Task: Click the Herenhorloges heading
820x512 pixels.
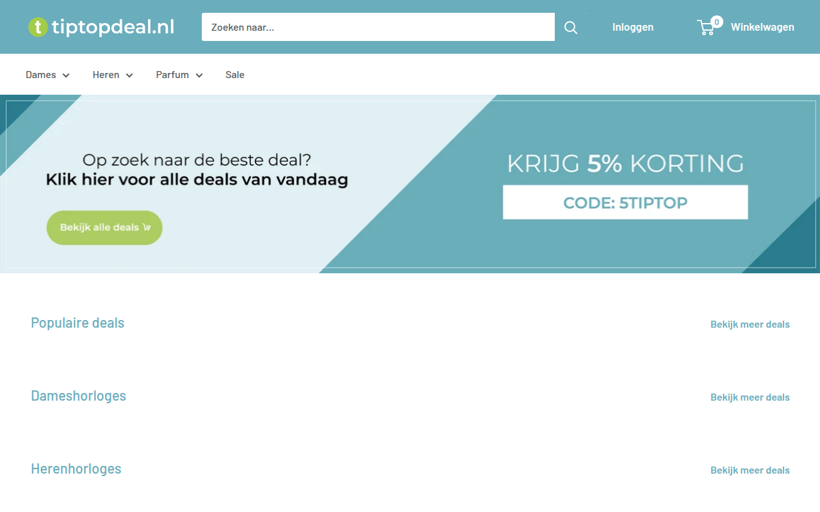Action: pos(76,468)
